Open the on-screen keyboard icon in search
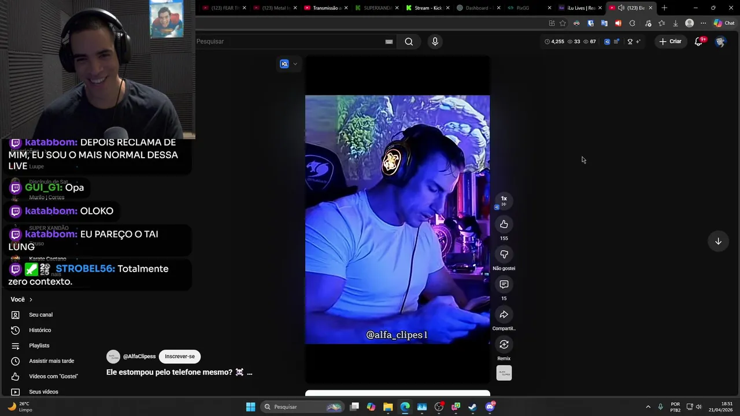Screen dimensions: 740x416 tap(389, 42)
